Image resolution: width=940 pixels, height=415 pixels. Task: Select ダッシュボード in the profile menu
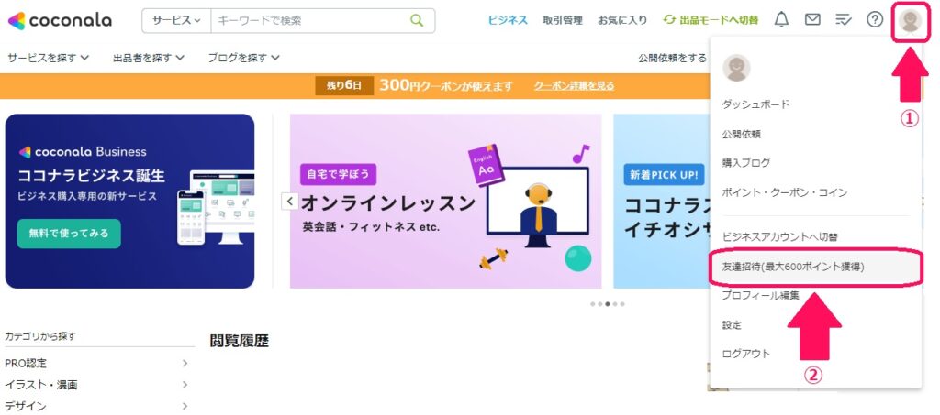(x=755, y=104)
